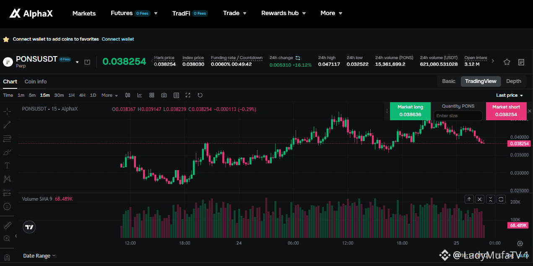Select the trend line drawing tool

7,124
